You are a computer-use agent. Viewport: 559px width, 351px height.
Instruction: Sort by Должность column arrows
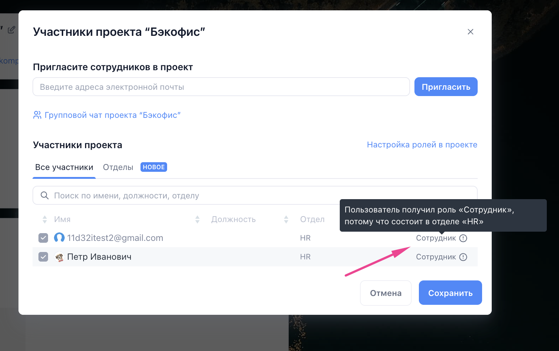pos(197,219)
